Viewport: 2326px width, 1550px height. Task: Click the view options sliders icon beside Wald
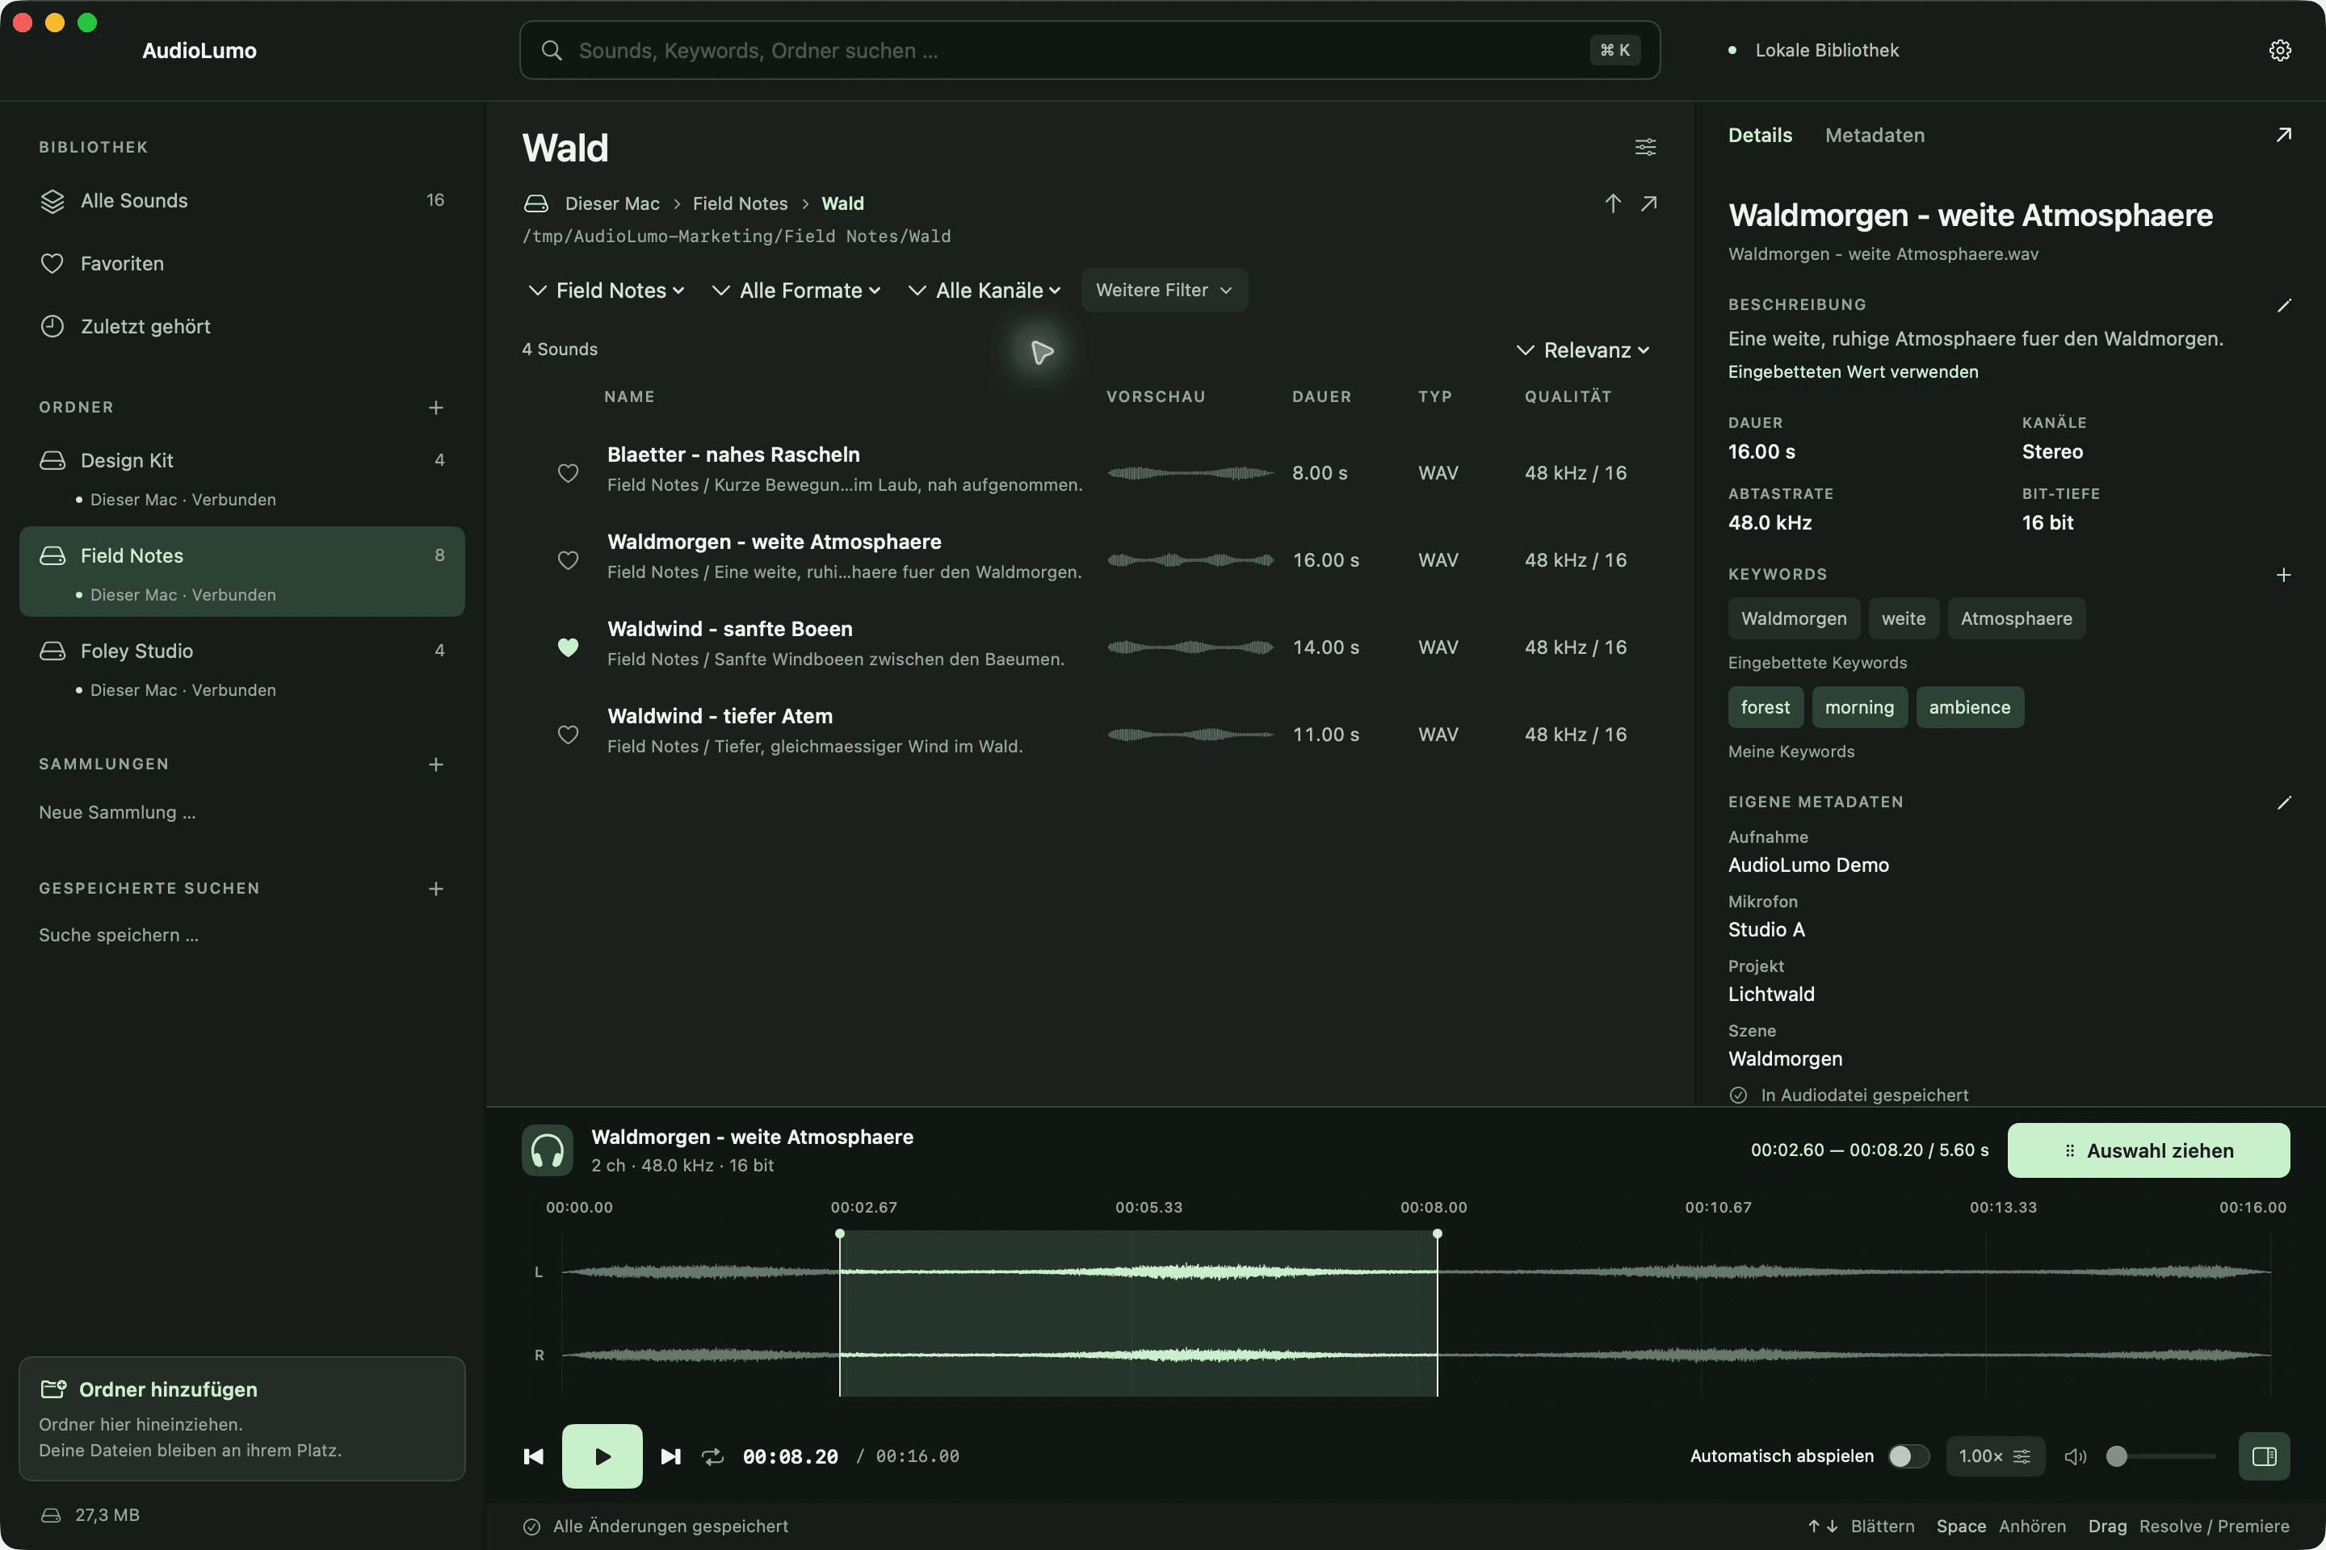1646,147
